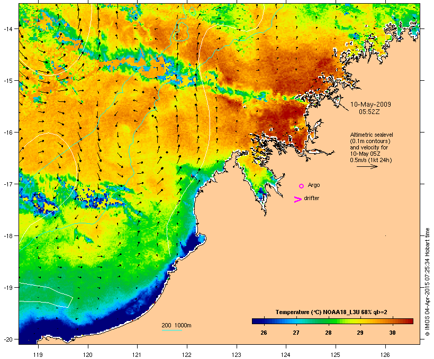Click the latitude label '-15'
Image resolution: width=434 pixels, height=359 pixels.
click(x=8, y=81)
